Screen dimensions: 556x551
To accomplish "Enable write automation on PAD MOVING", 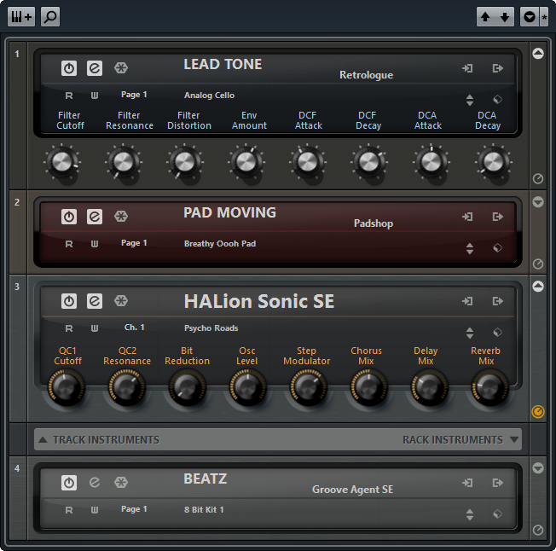I will coord(95,244).
